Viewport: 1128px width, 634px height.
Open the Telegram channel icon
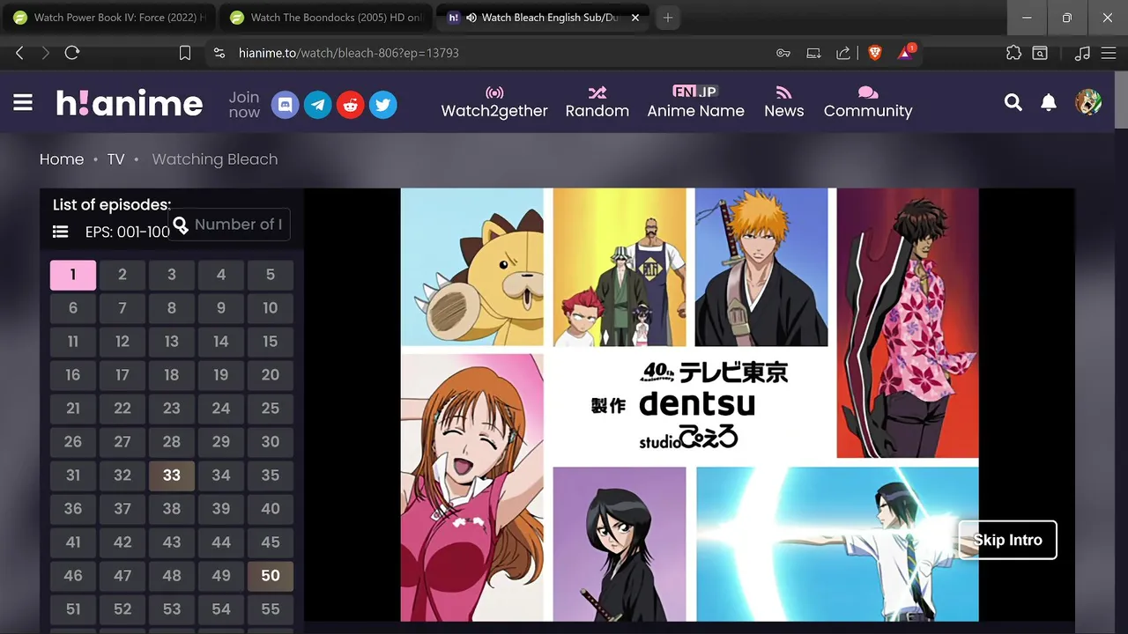(x=318, y=105)
